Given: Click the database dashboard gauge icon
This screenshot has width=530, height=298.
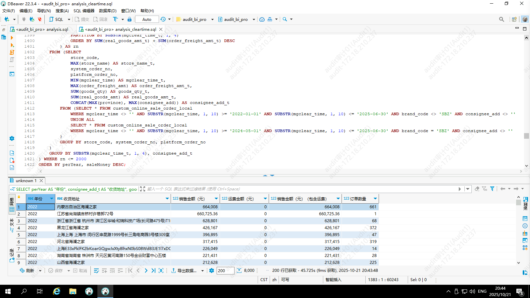Looking at the screenshot, I should (262, 19).
